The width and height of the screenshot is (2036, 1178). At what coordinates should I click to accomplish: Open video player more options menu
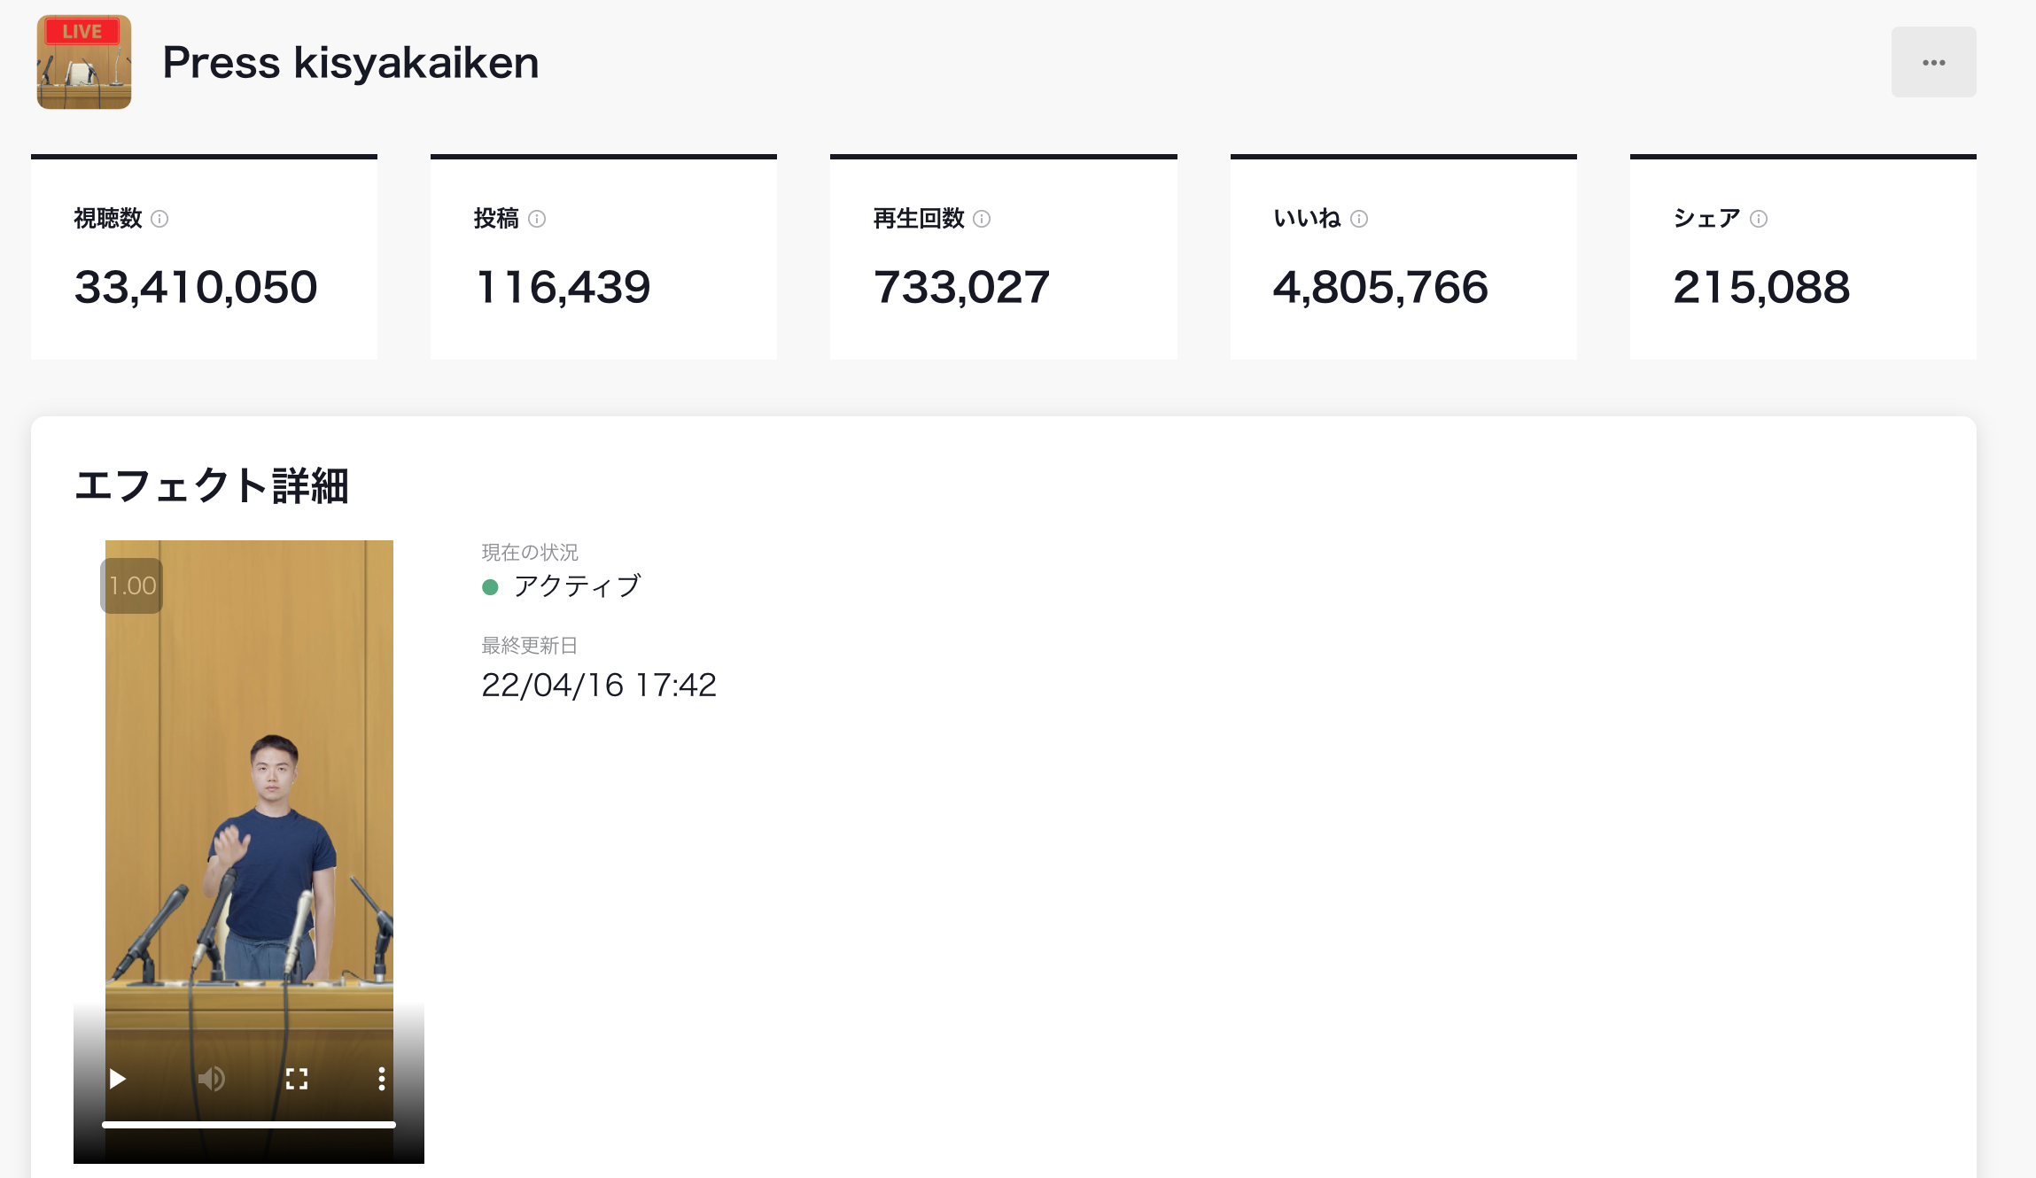(x=381, y=1079)
